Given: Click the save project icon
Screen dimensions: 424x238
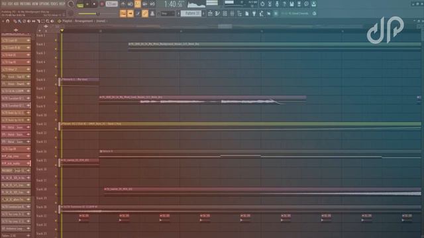Looking at the screenshot, I should pos(291,4).
